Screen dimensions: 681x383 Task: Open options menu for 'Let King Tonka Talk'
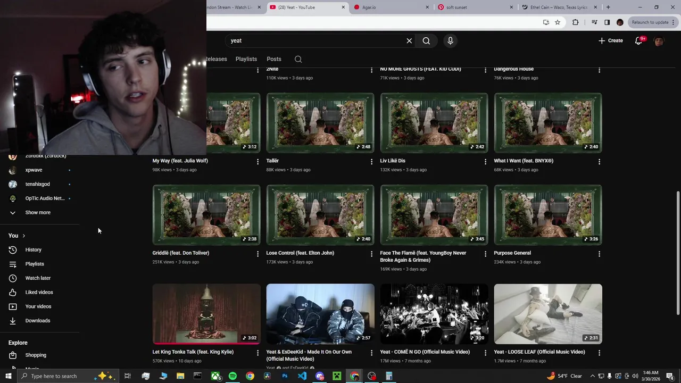(x=258, y=353)
